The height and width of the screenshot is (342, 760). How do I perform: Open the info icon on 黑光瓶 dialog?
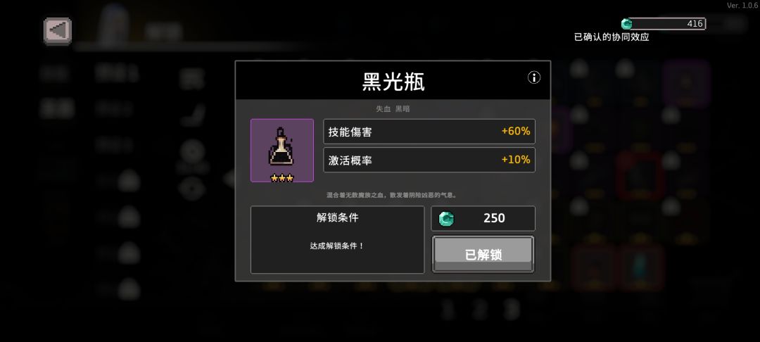click(x=533, y=77)
